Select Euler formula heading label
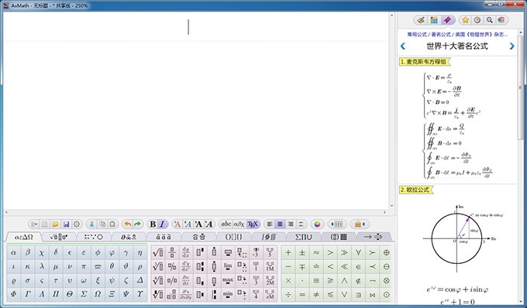Viewport: 527px width, 308px height. [x=416, y=190]
